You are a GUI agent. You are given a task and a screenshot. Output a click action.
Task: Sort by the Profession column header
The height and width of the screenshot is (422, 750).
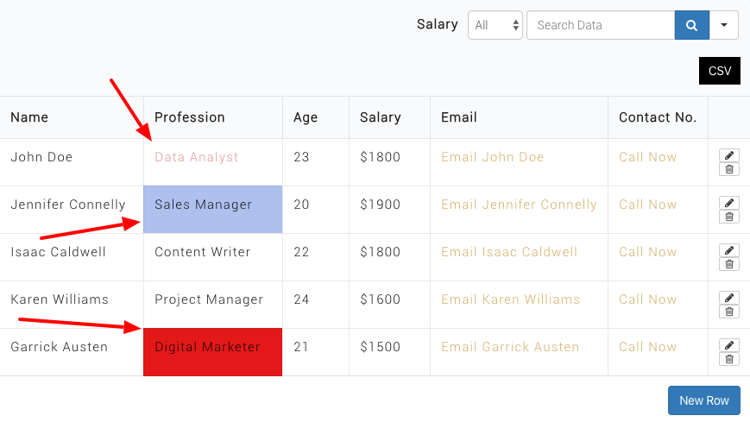(190, 117)
